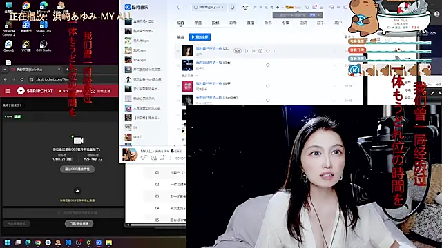Click the Stripchat logo
This screenshot has height=248, width=442.
(x=35, y=91)
